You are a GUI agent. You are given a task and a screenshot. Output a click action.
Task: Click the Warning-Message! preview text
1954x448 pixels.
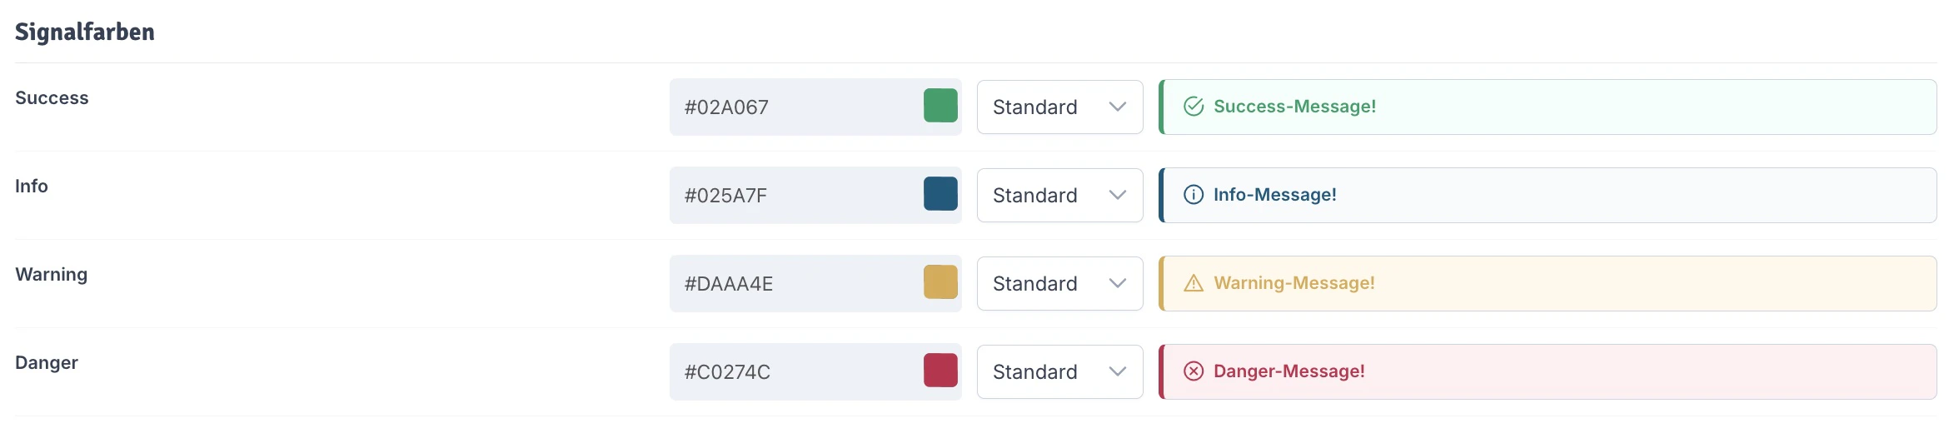click(x=1294, y=283)
